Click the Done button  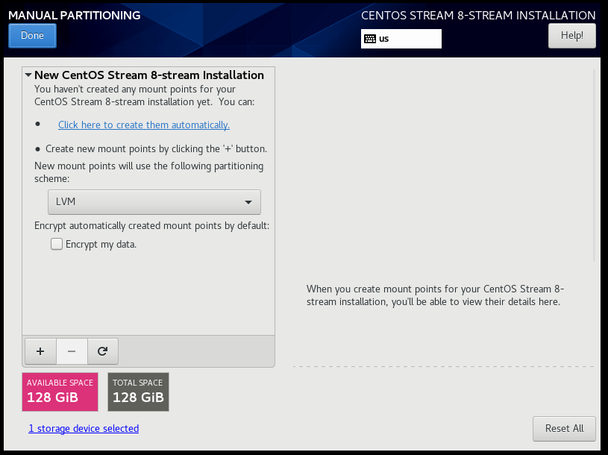pyautogui.click(x=33, y=36)
